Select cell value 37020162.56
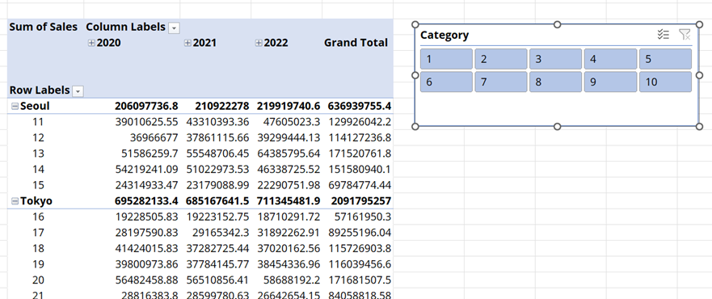This screenshot has width=712, height=299. pyautogui.click(x=289, y=249)
